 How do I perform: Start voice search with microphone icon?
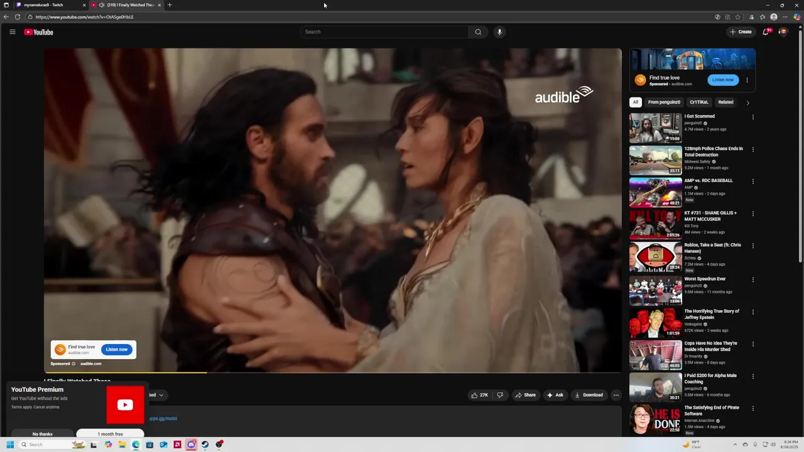[x=499, y=32]
